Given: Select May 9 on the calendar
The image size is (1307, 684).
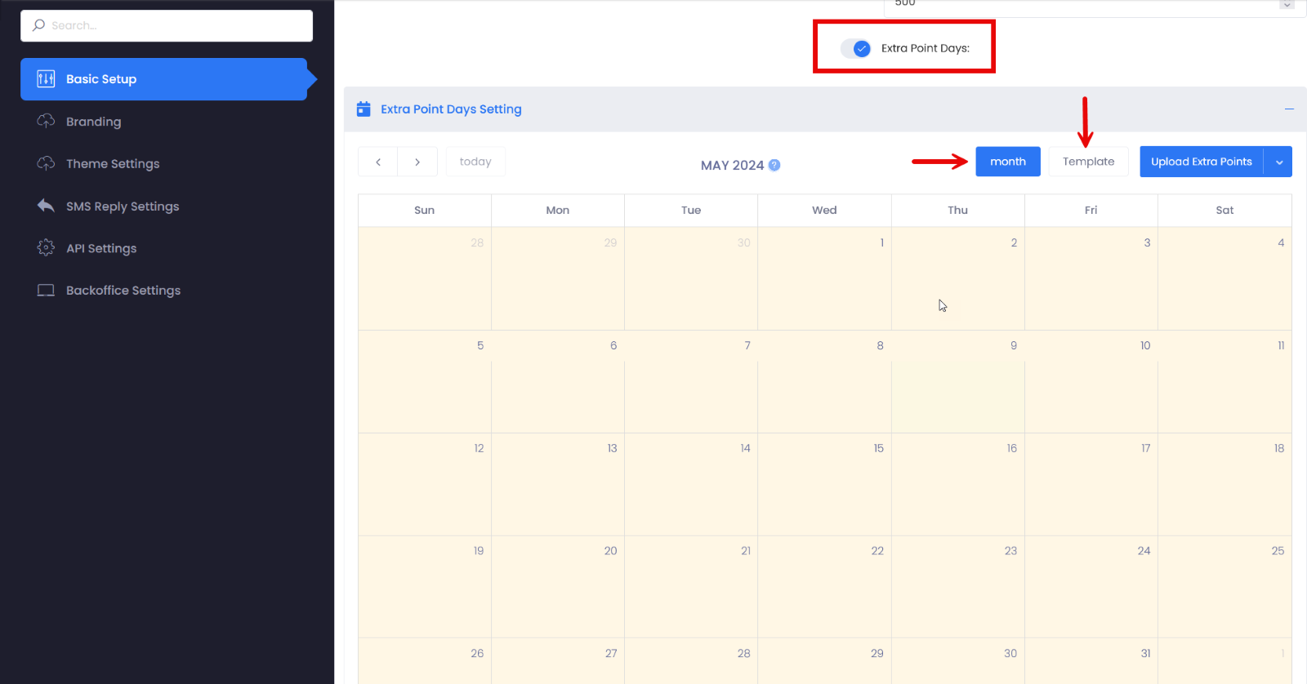Looking at the screenshot, I should pyautogui.click(x=957, y=381).
